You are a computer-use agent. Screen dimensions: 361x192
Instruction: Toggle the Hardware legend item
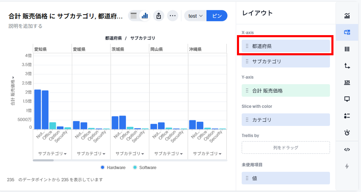coord(113,167)
